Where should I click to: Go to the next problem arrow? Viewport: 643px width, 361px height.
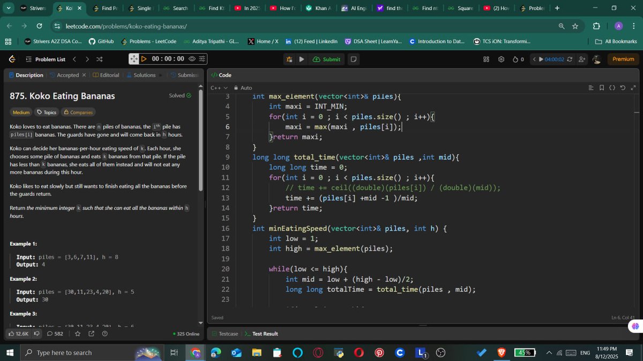point(87,59)
